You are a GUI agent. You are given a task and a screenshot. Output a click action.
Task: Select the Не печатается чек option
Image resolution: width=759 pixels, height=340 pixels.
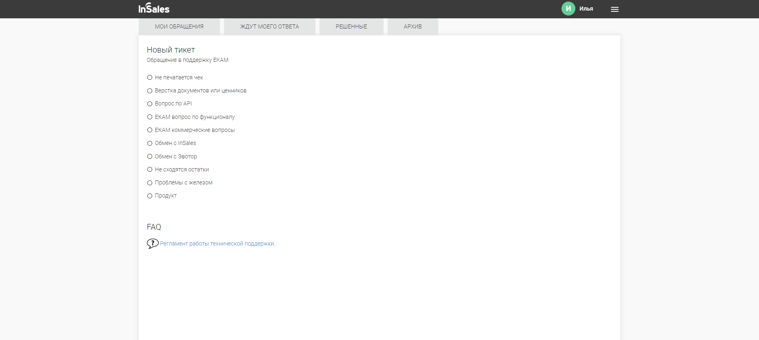150,77
